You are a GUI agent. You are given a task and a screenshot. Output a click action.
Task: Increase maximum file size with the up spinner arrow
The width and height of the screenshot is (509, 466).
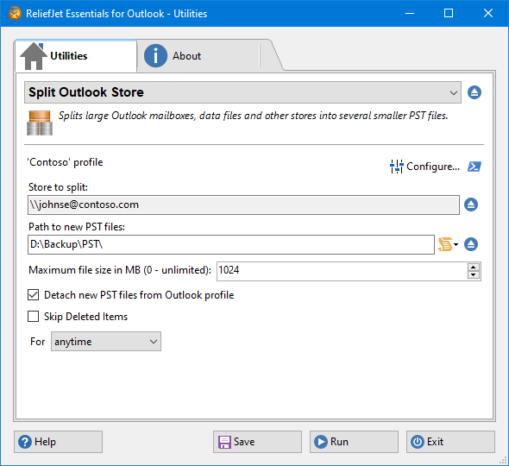click(474, 268)
